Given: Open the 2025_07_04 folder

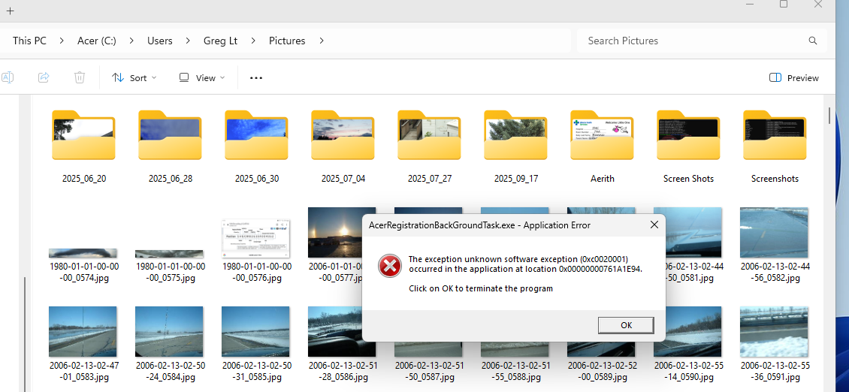Looking at the screenshot, I should [x=343, y=135].
